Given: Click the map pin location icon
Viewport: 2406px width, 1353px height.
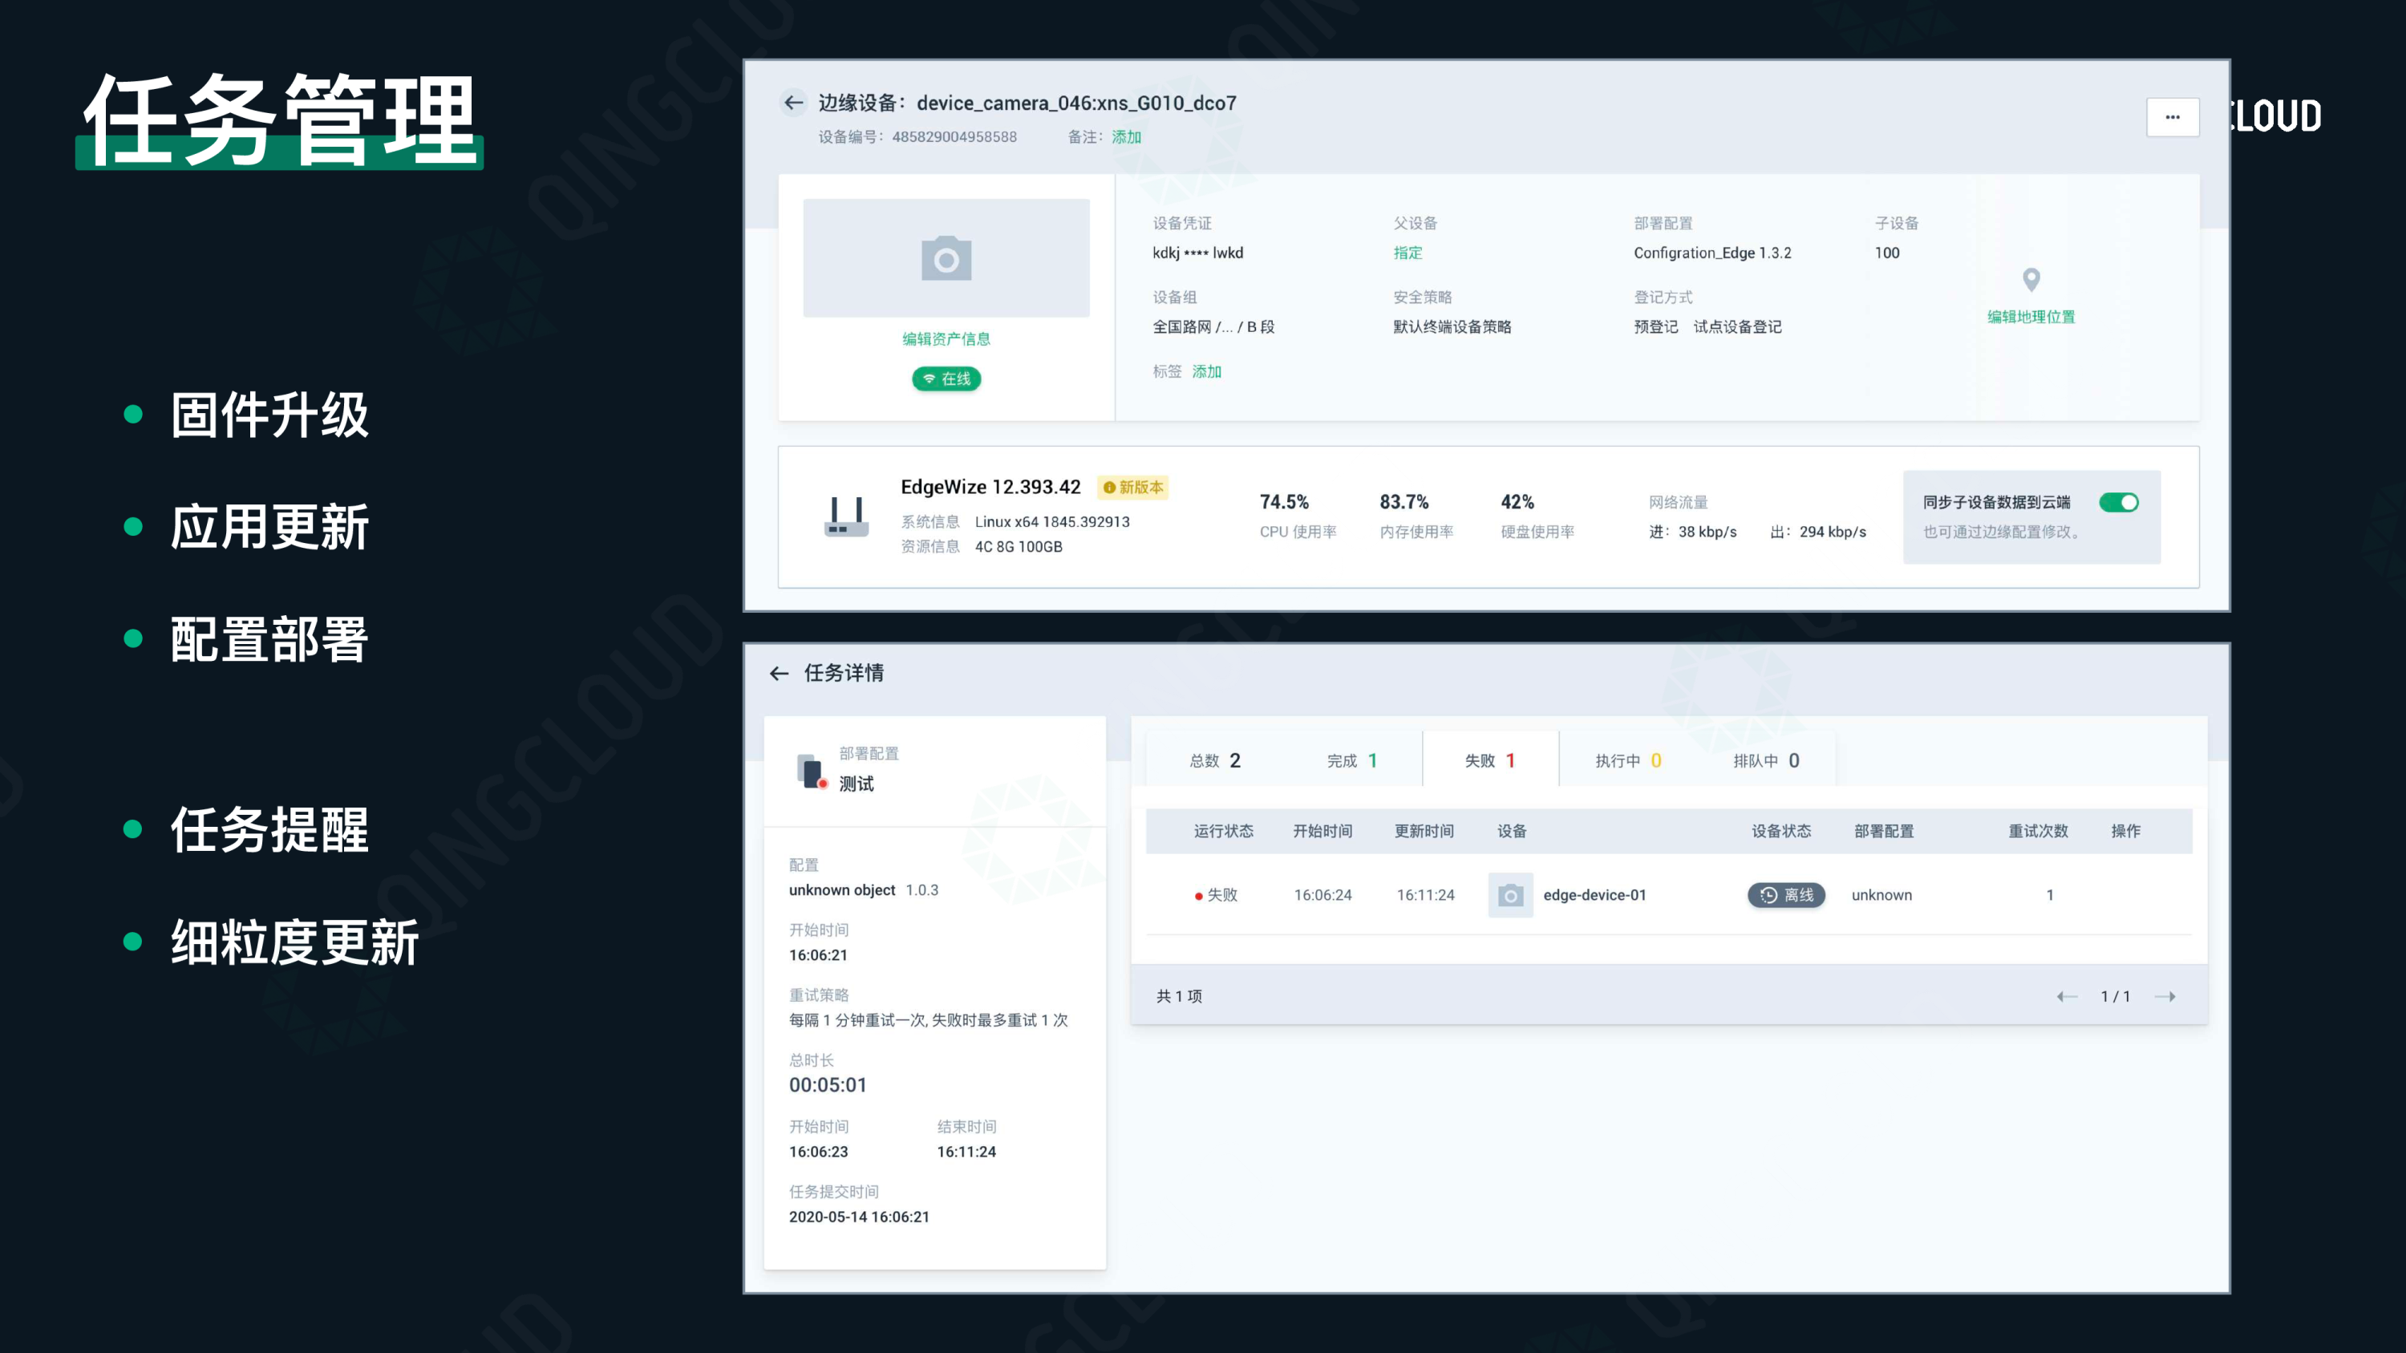Looking at the screenshot, I should pos(2031,280).
